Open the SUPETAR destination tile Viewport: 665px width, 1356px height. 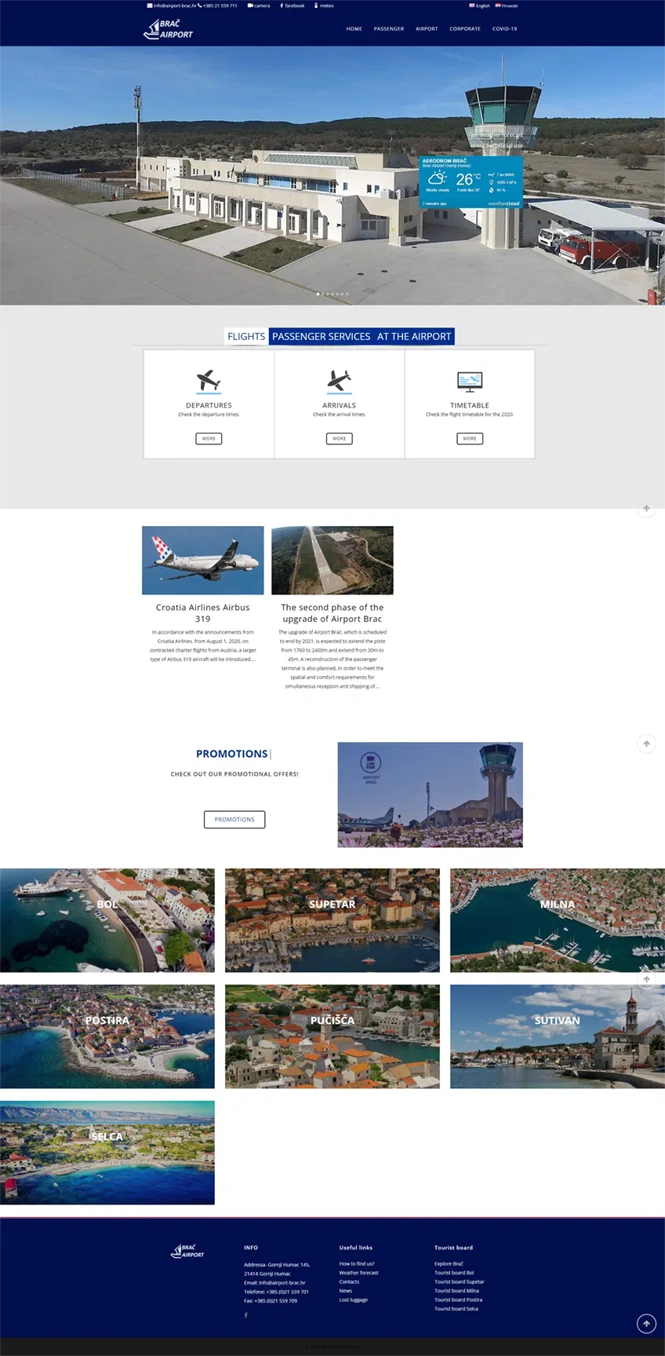332,920
